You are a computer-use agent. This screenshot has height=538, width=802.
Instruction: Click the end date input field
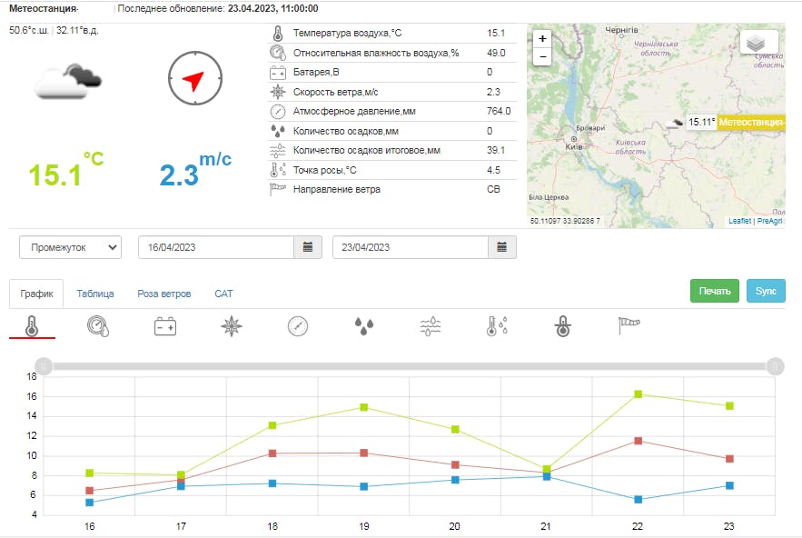[410, 247]
